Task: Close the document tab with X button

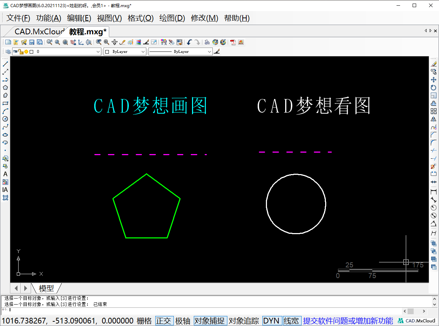Action: (435, 31)
